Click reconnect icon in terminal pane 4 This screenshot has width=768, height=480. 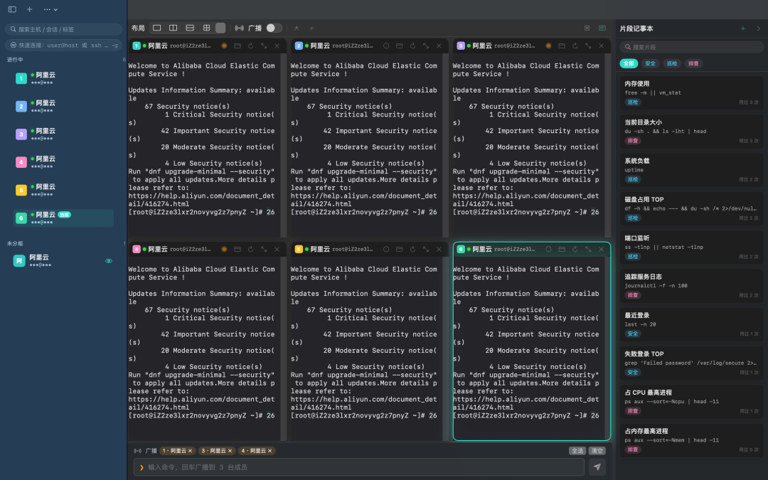250,250
